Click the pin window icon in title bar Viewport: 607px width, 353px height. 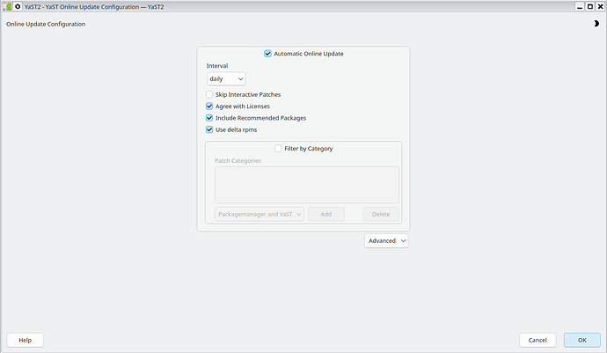click(18, 6)
